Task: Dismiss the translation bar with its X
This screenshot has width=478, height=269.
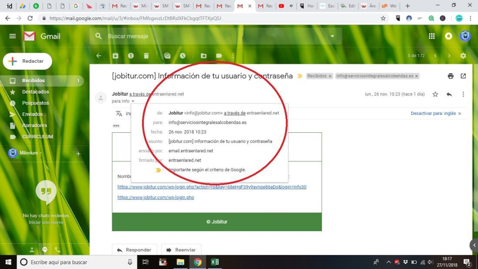Action: coord(460,114)
